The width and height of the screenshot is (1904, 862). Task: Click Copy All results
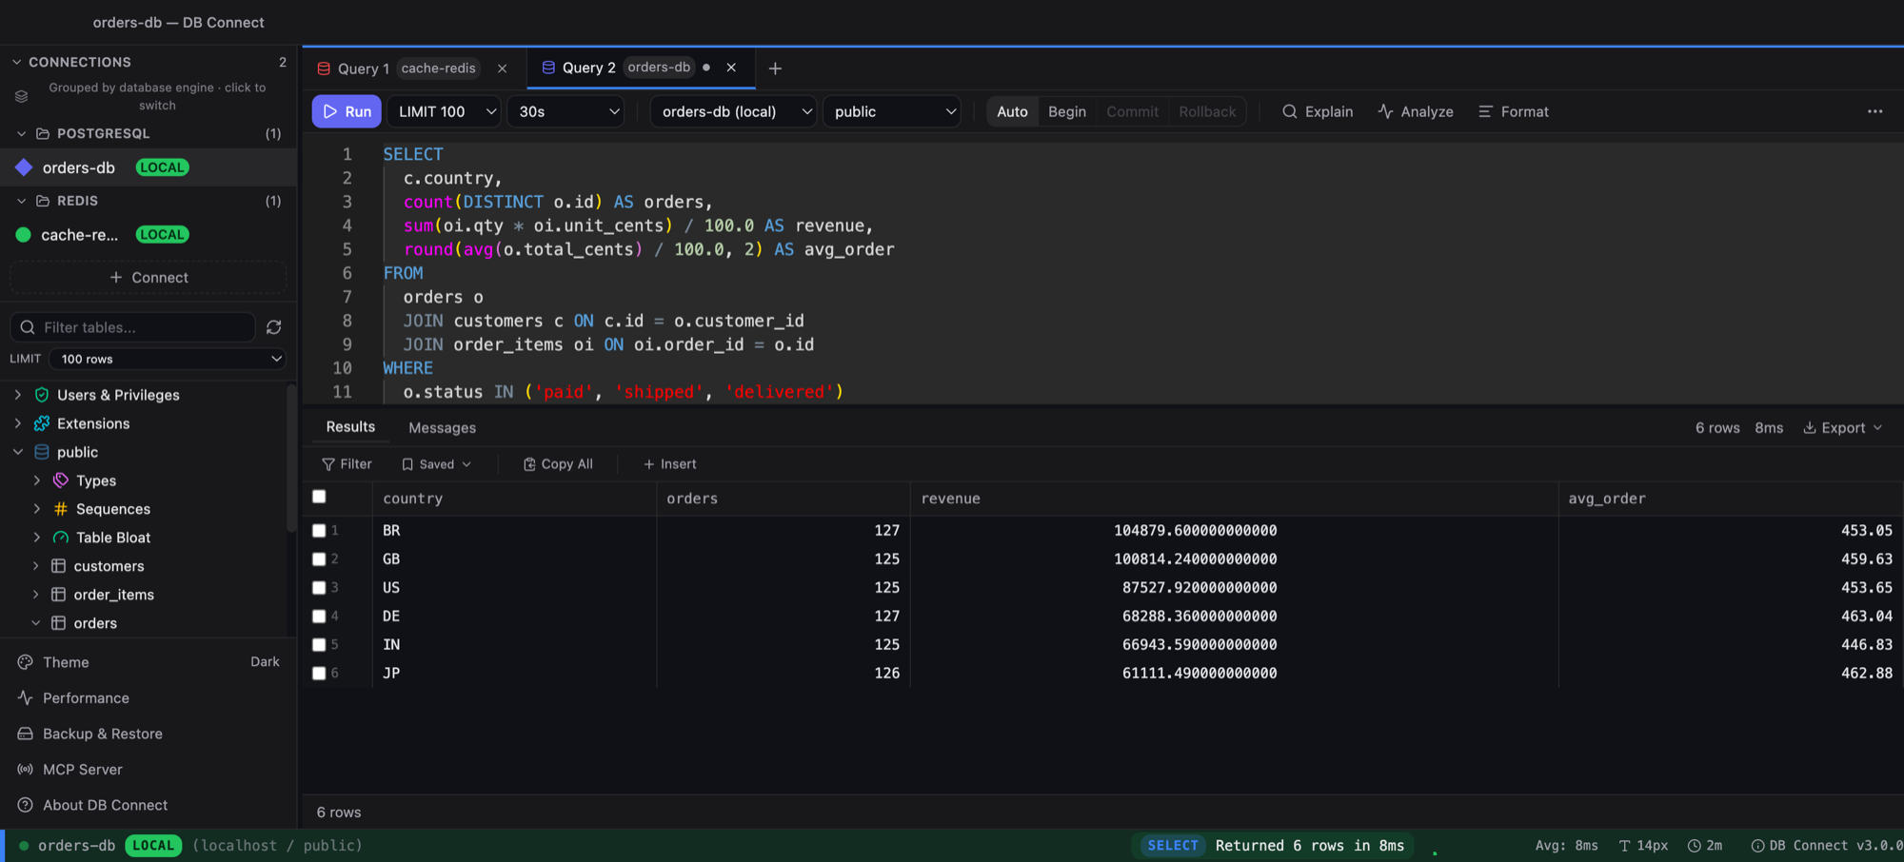(558, 464)
